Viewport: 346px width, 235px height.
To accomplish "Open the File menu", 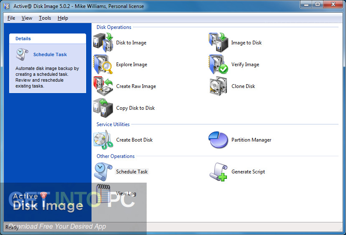I will (x=11, y=18).
